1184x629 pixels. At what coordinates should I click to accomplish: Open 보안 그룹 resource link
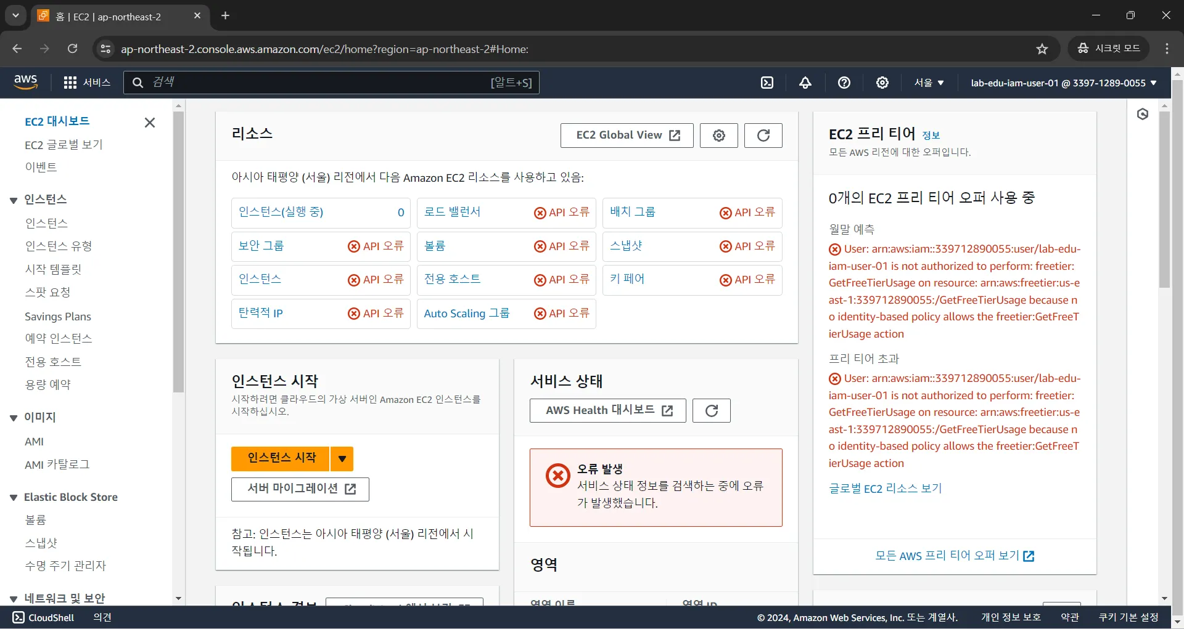[x=261, y=246]
